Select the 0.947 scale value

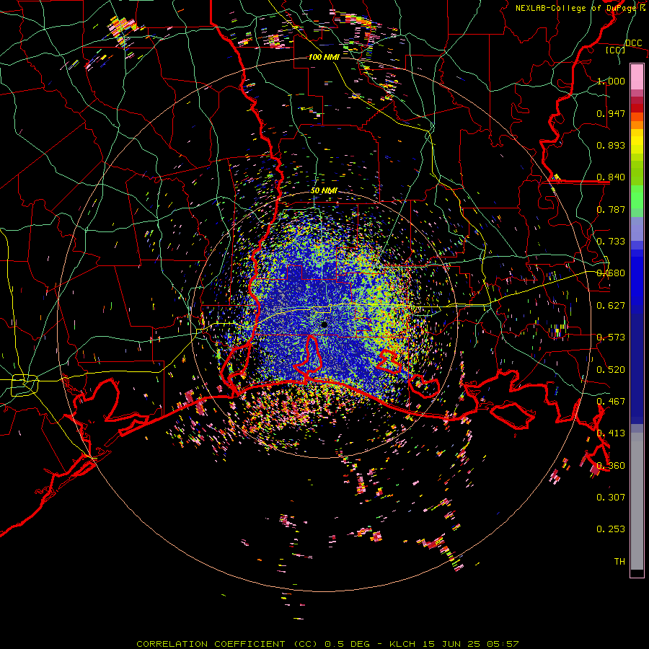pos(611,113)
